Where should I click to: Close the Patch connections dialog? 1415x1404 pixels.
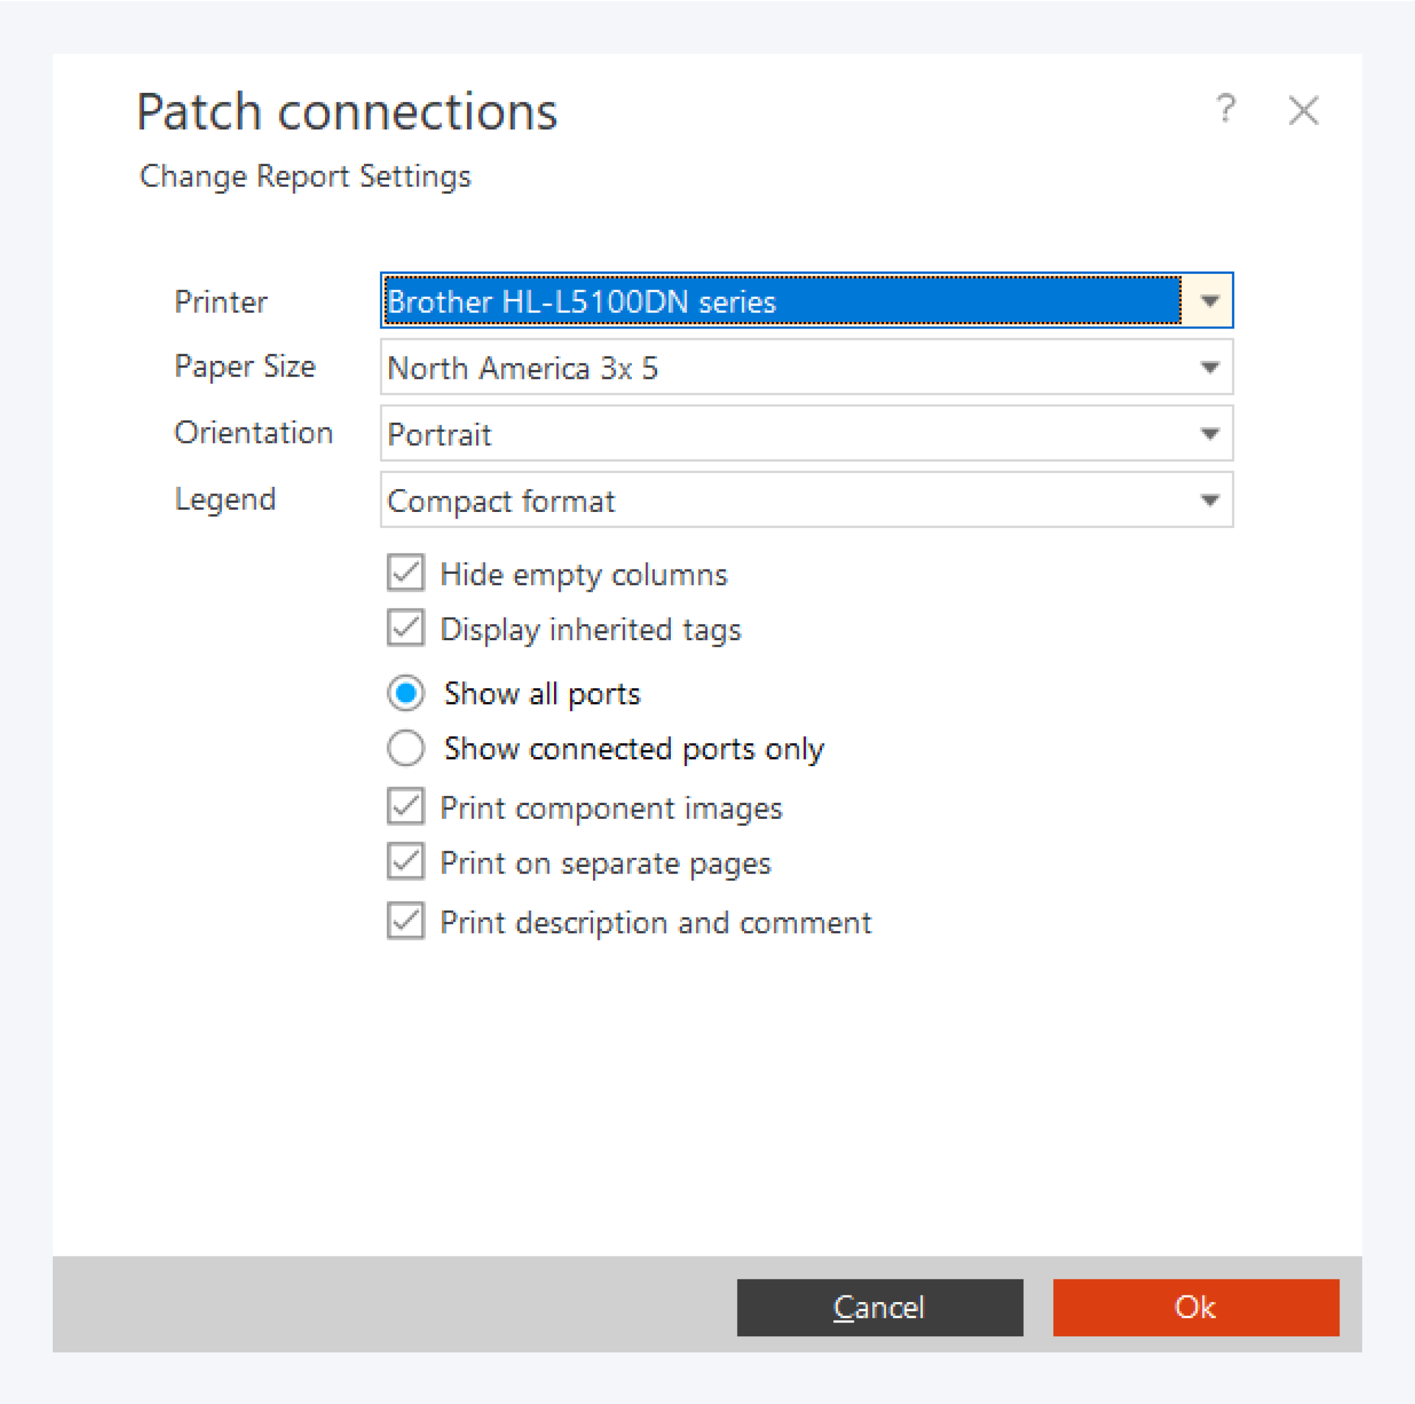click(1303, 112)
